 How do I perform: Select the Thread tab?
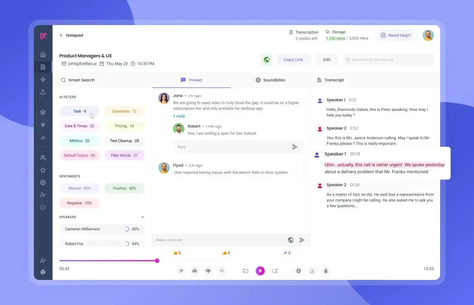191,80
